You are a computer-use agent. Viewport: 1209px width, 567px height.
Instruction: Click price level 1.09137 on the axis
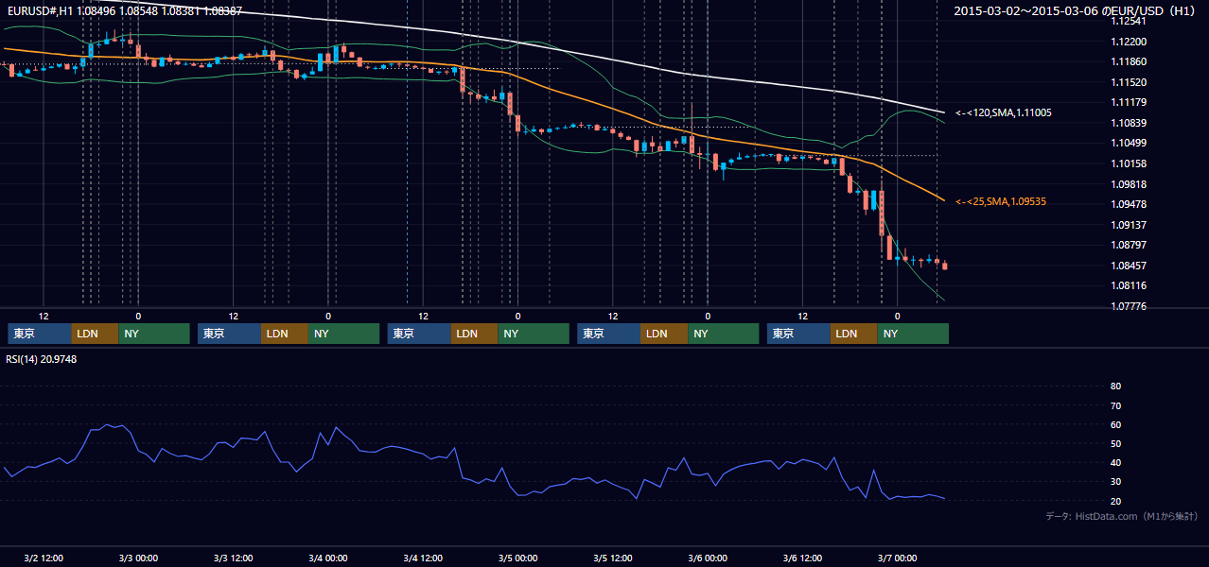[1129, 225]
